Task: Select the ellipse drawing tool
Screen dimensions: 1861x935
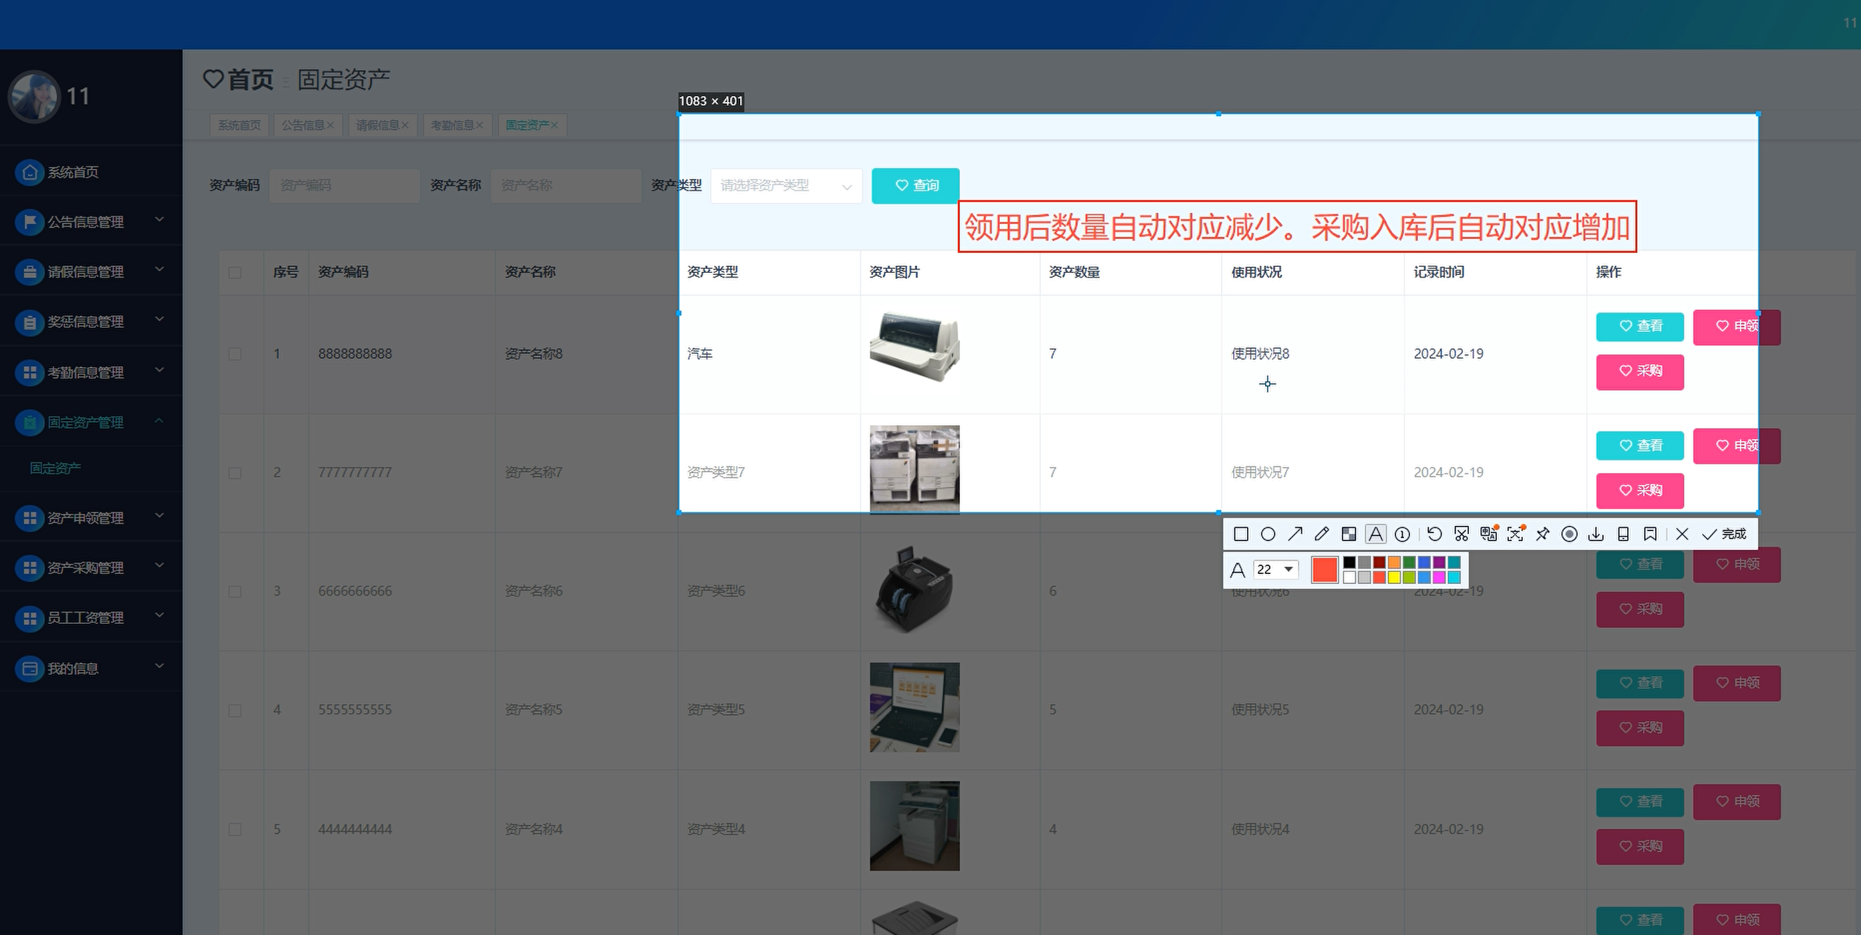Action: (1268, 533)
